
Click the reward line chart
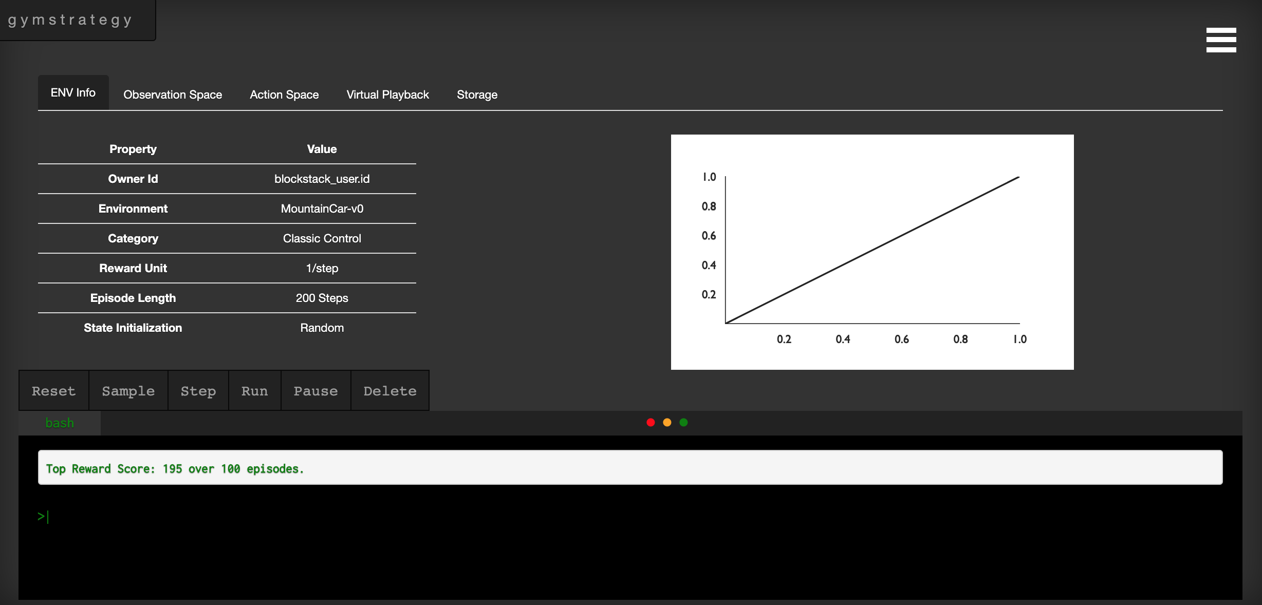pyautogui.click(x=872, y=252)
